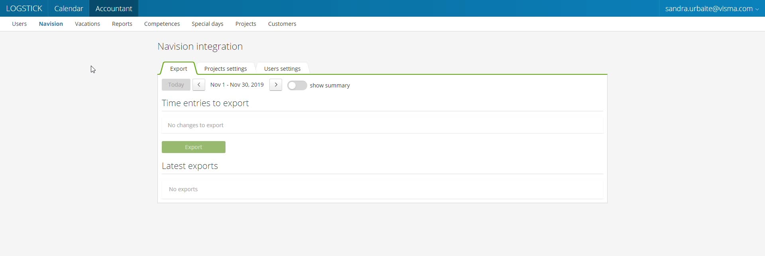Open the LOGSTICK home link

(x=24, y=8)
